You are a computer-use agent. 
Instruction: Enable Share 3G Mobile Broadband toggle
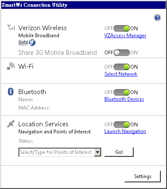pos(121,53)
